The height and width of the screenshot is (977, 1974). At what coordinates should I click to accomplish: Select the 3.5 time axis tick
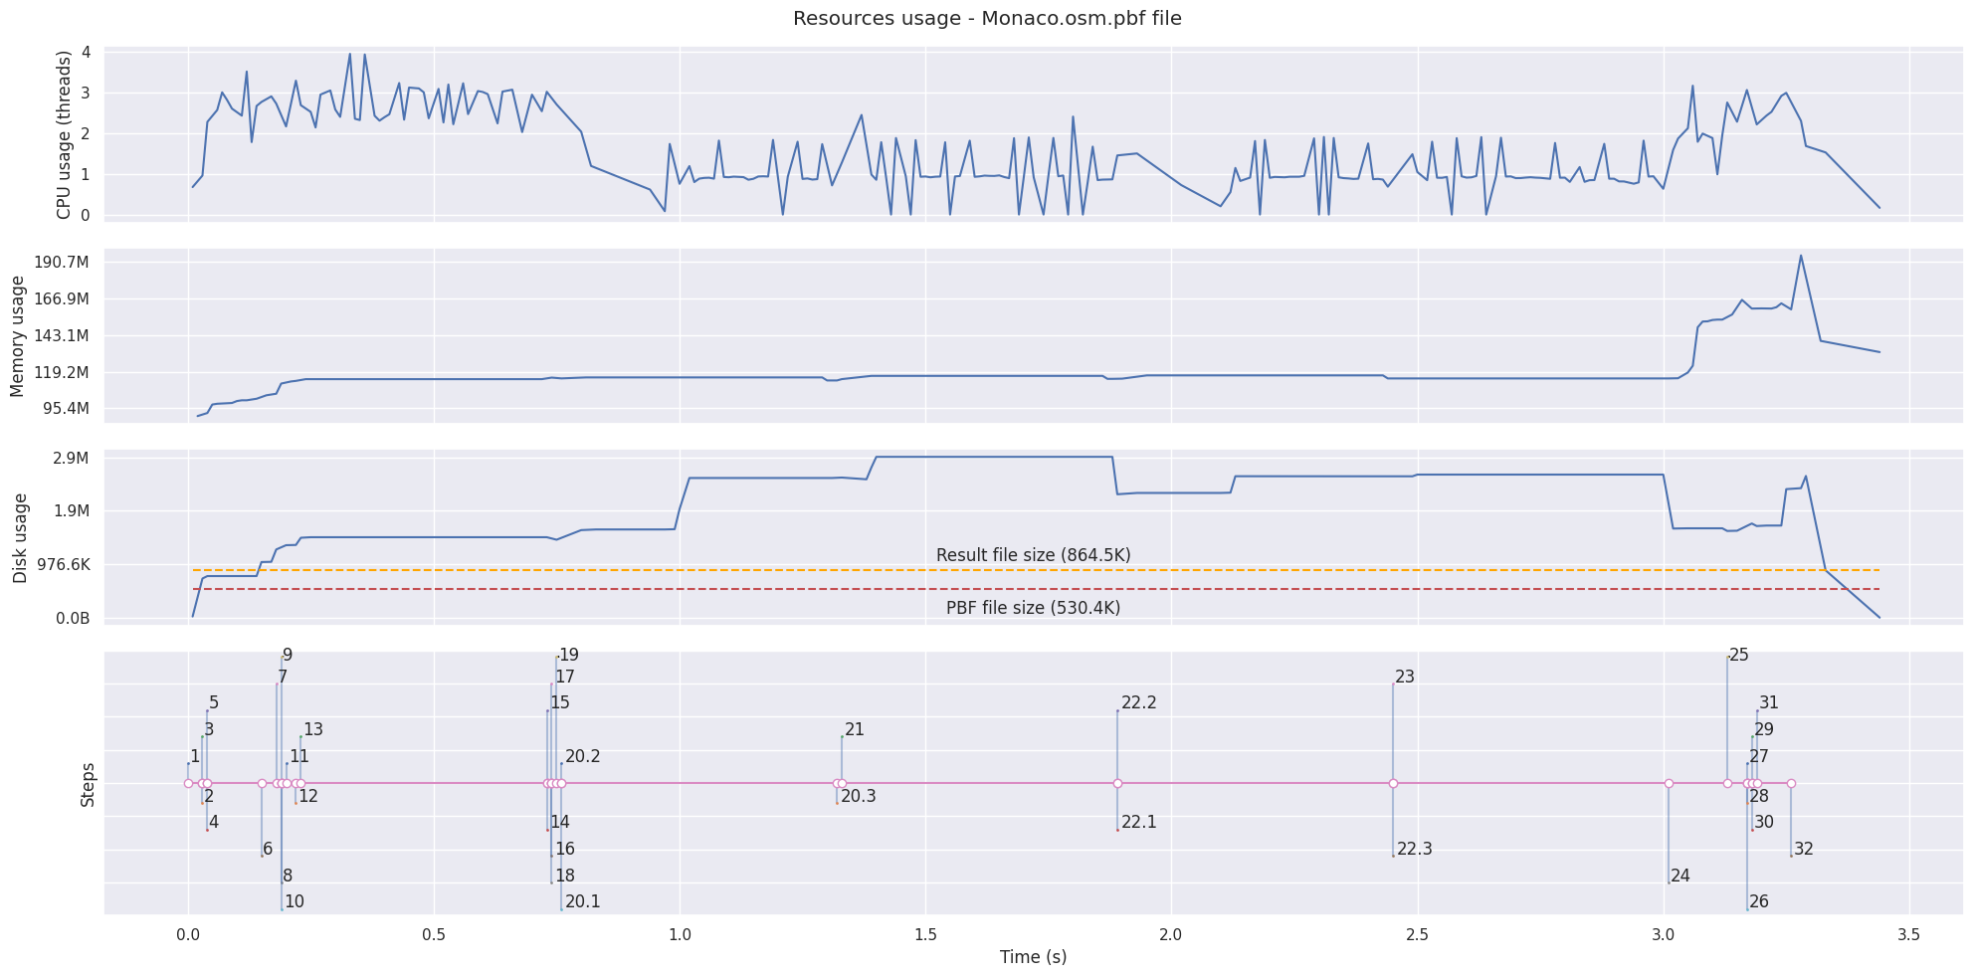[1909, 935]
